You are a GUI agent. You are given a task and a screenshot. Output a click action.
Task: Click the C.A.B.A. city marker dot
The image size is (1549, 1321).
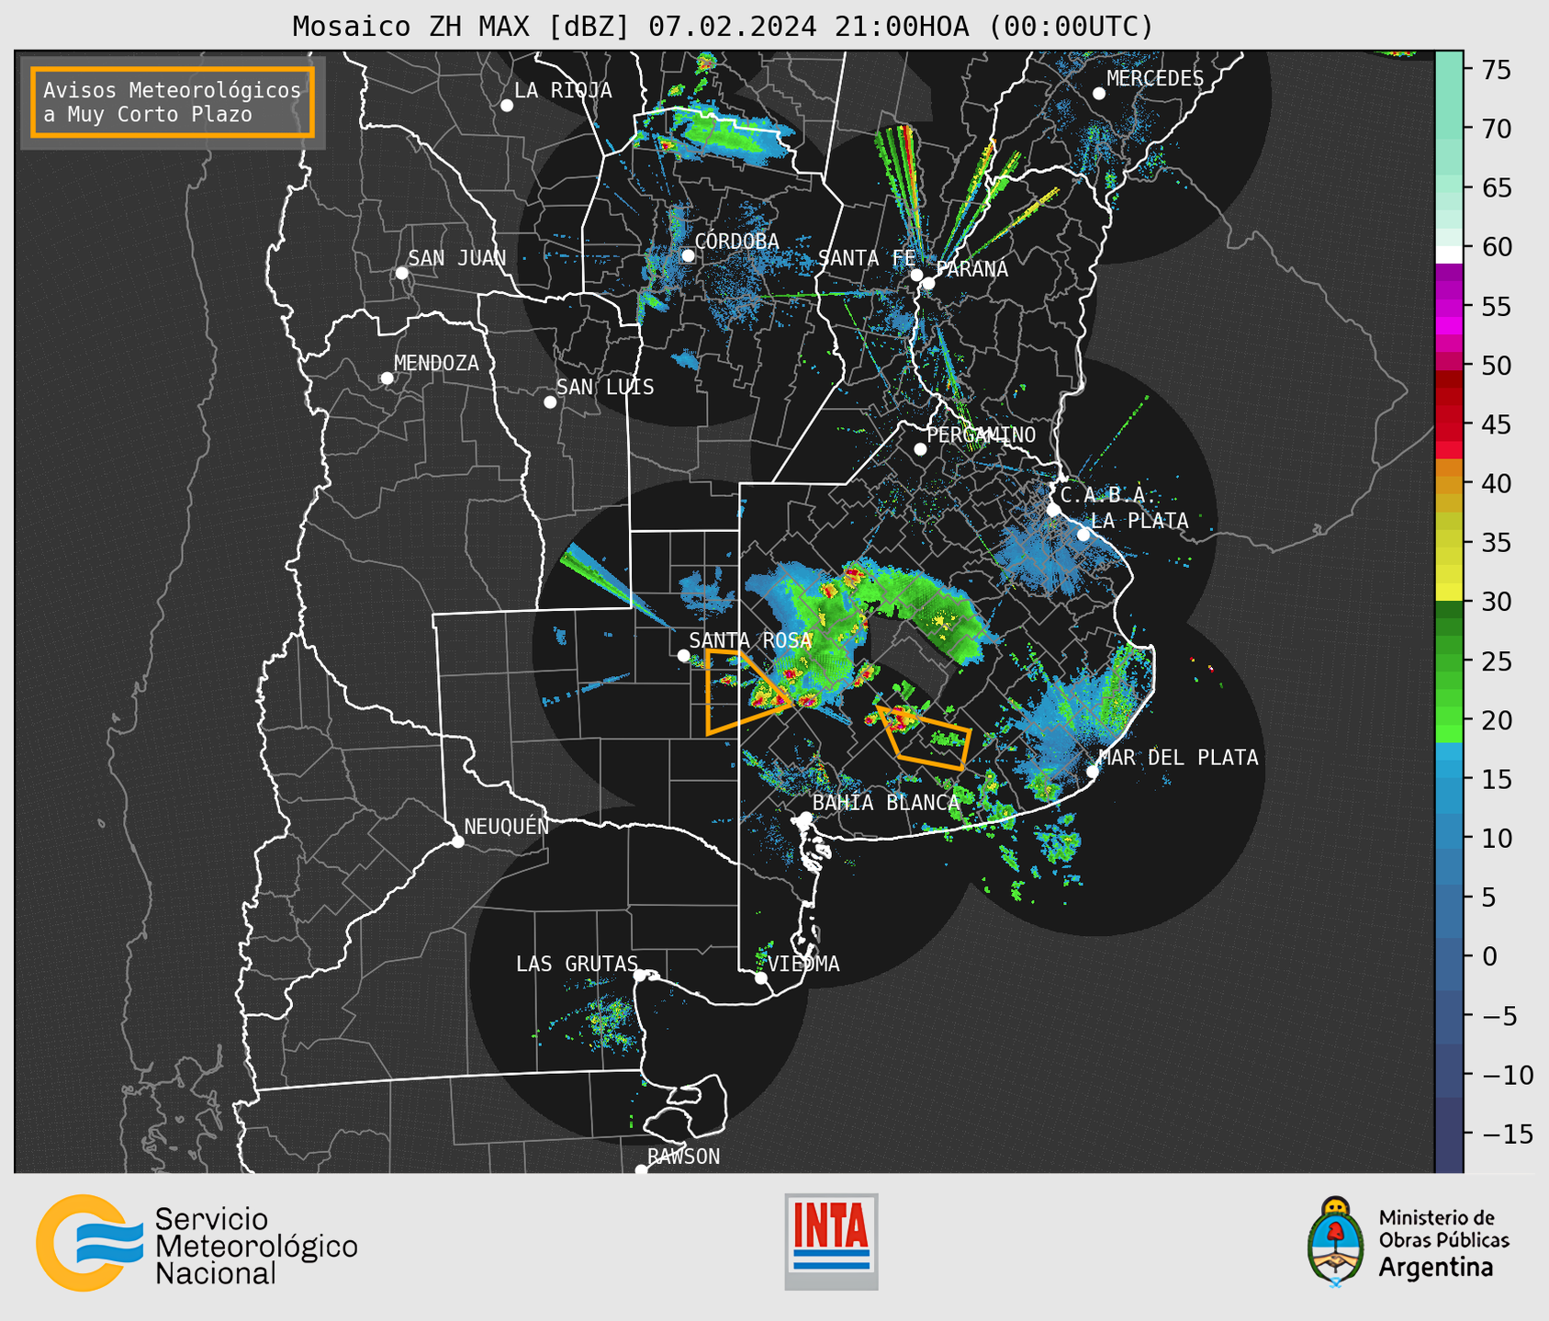coord(1053,510)
